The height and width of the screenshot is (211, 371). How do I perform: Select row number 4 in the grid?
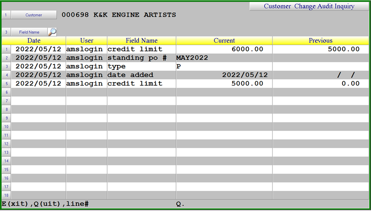(x=6, y=75)
